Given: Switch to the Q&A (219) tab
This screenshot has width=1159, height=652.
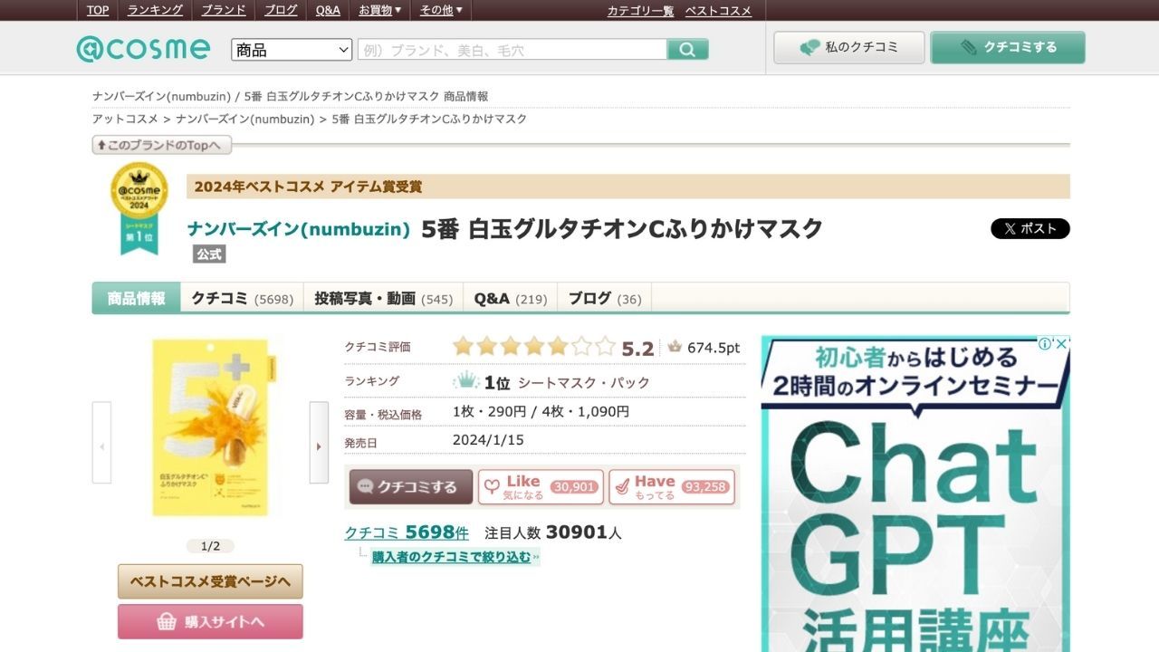Looking at the screenshot, I should tap(510, 298).
